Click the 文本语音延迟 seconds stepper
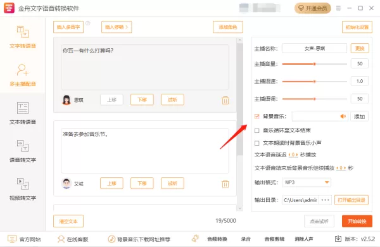Viewport: 380px width, 247px height. 293,155
